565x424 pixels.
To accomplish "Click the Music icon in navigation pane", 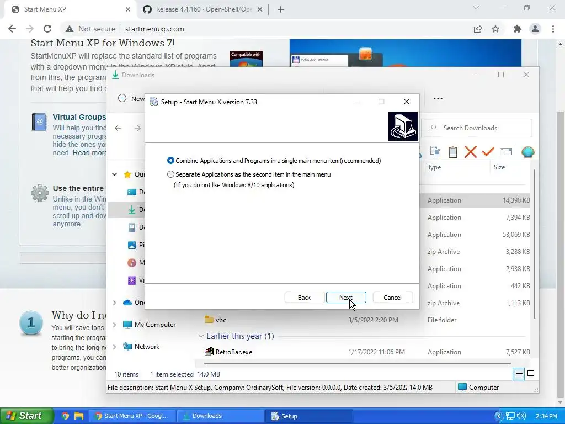I will coord(132,262).
